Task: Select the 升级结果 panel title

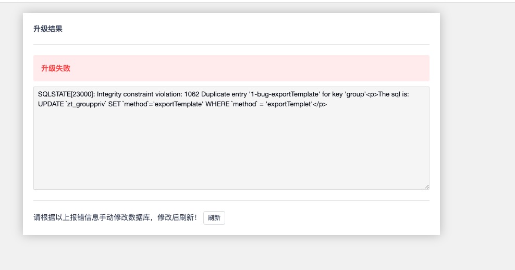Action: point(48,29)
